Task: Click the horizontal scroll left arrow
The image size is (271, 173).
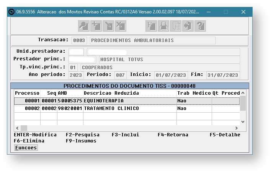Action: click(x=17, y=128)
